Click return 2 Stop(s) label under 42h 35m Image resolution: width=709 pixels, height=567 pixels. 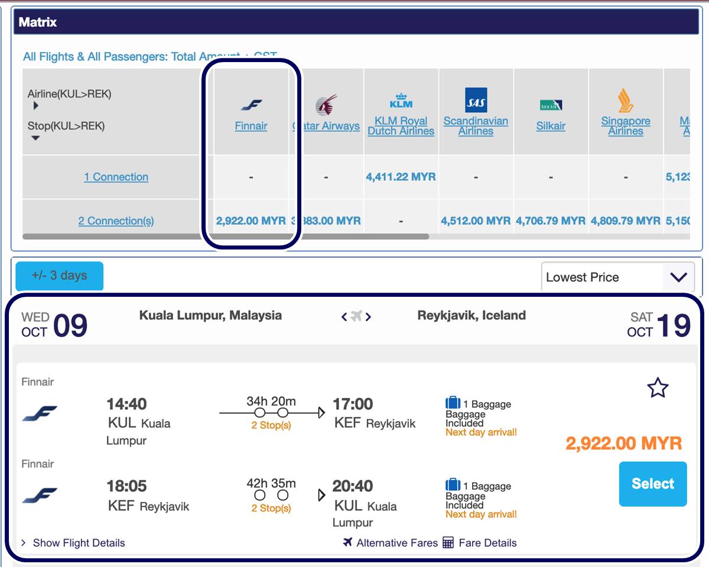[271, 508]
